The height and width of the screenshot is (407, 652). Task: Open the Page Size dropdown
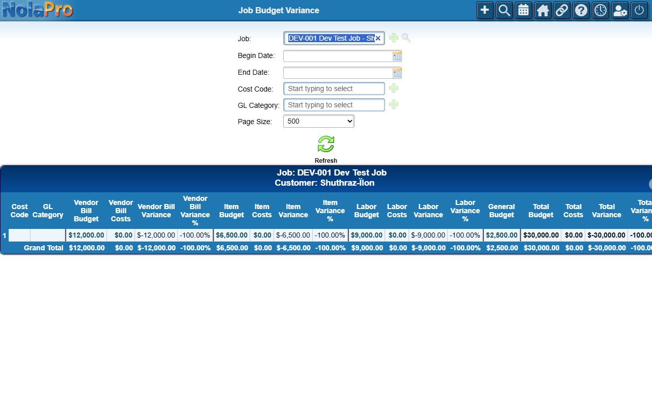pos(319,121)
